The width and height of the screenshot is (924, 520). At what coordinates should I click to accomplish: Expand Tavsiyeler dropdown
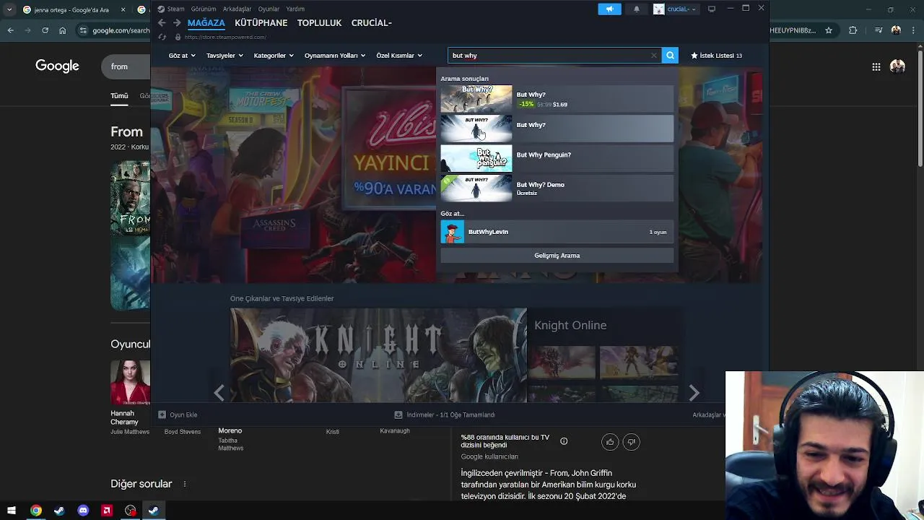225,56
